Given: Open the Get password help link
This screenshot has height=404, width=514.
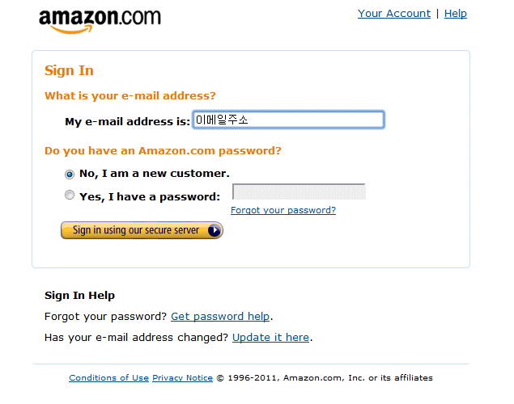Looking at the screenshot, I should click(x=220, y=317).
